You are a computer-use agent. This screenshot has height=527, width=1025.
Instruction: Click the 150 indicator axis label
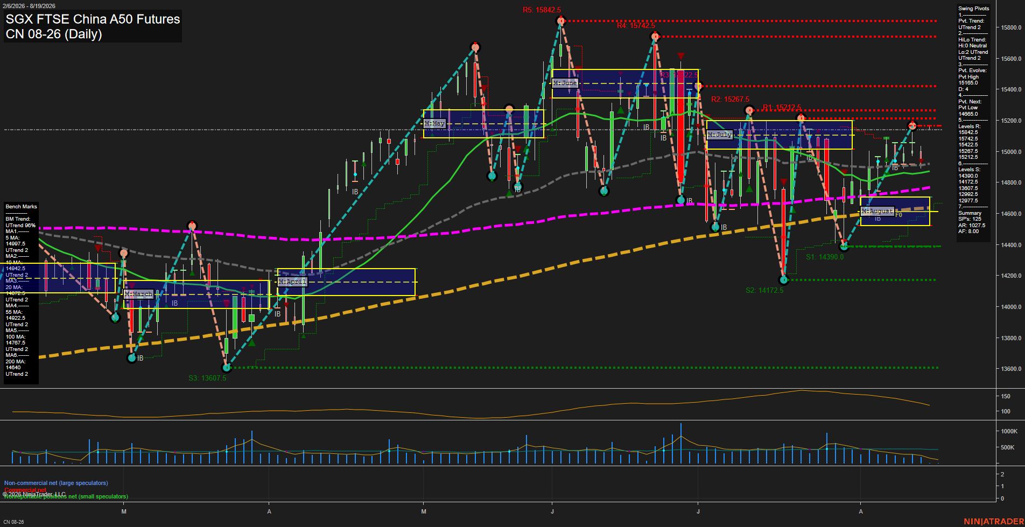pyautogui.click(x=1005, y=397)
